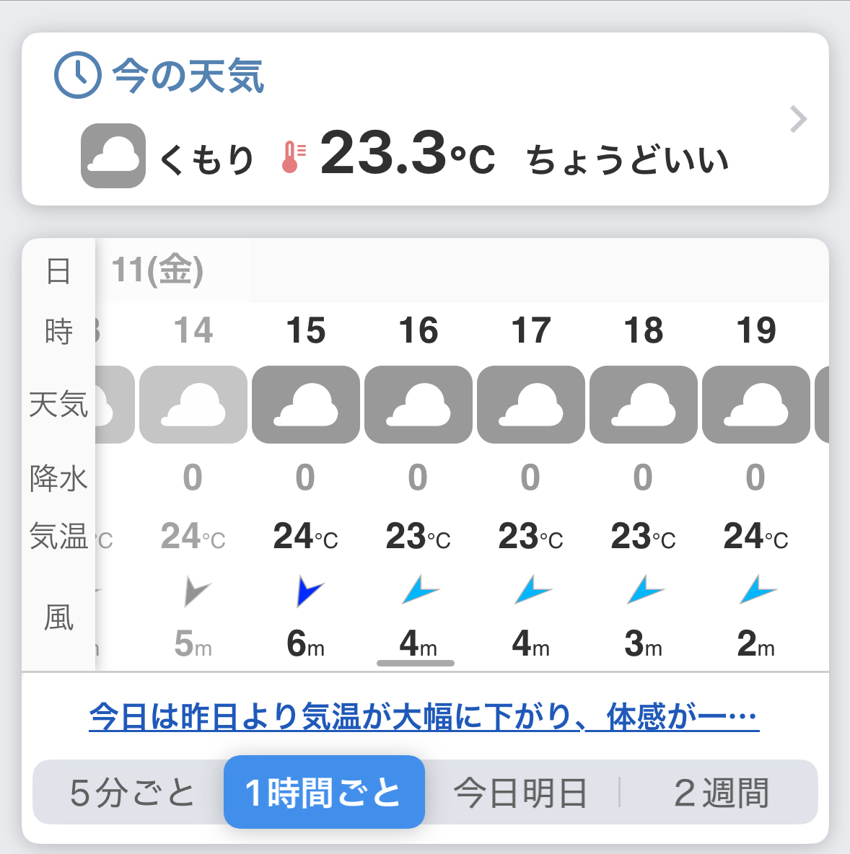
Task: Click the clock icon beside 今の天気
Action: [x=78, y=75]
